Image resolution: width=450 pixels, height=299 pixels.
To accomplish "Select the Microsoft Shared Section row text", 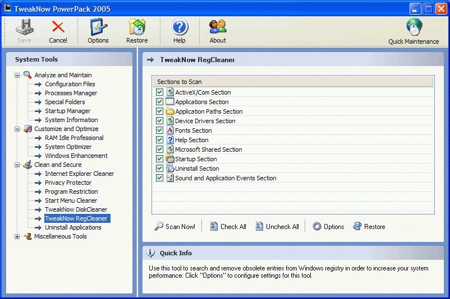I will pos(209,149).
